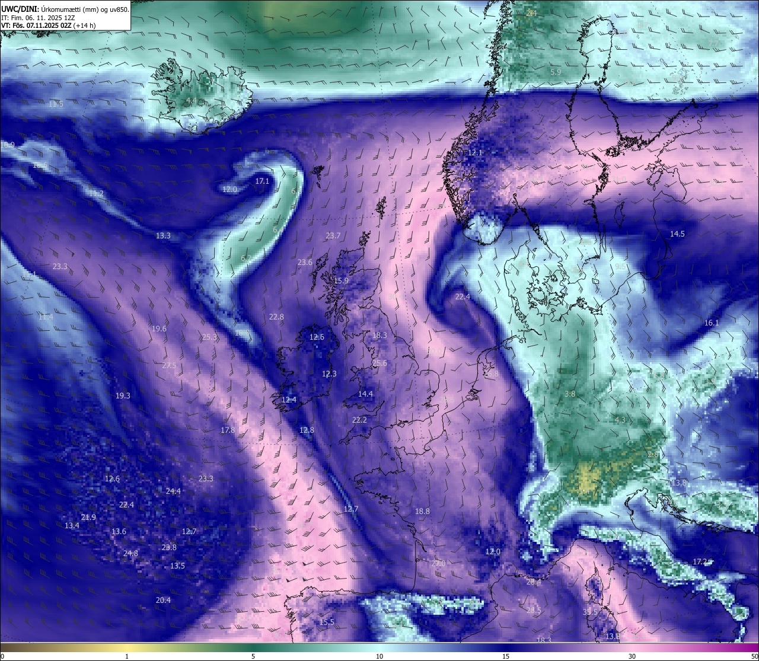Click the 19.3 map value
Screen dimensions: 759x661
(123, 395)
